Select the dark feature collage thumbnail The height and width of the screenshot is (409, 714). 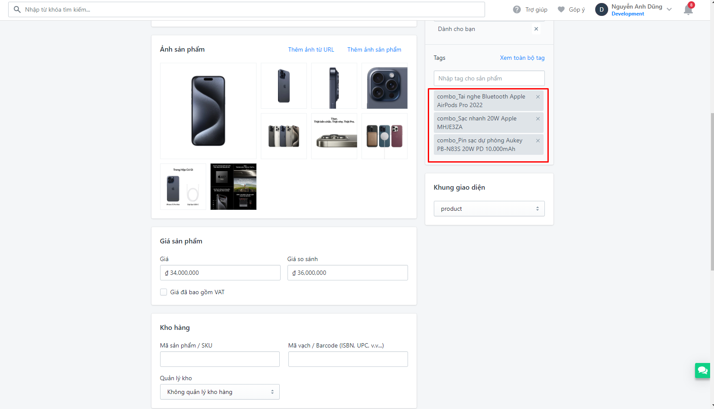pos(234,187)
